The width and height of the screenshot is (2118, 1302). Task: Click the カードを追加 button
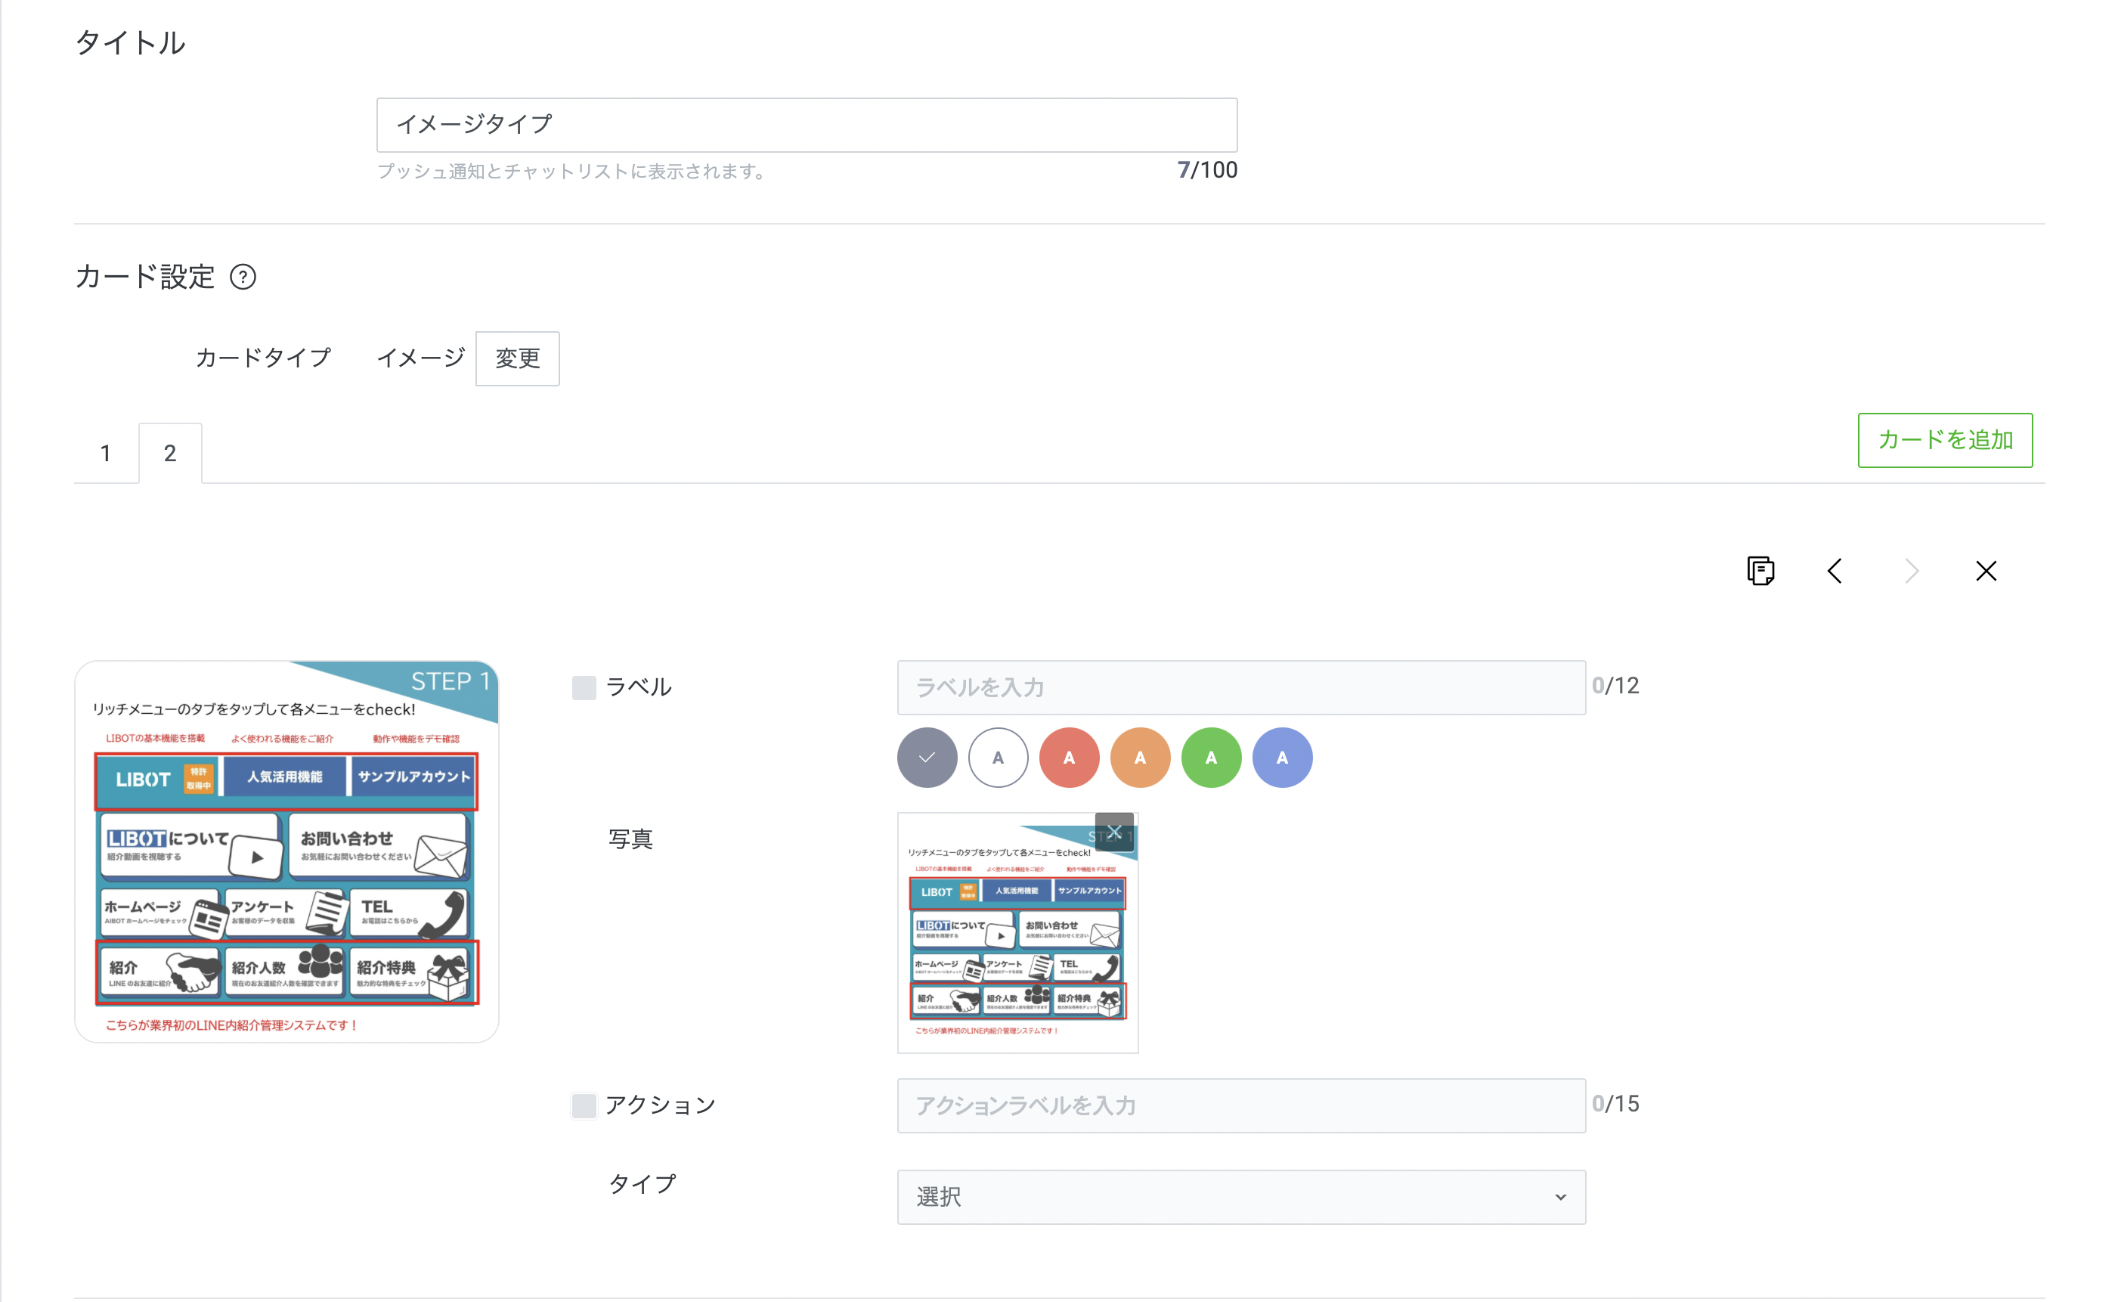pyautogui.click(x=1945, y=440)
